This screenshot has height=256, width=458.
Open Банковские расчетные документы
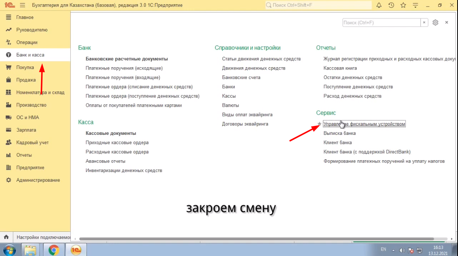point(127,59)
